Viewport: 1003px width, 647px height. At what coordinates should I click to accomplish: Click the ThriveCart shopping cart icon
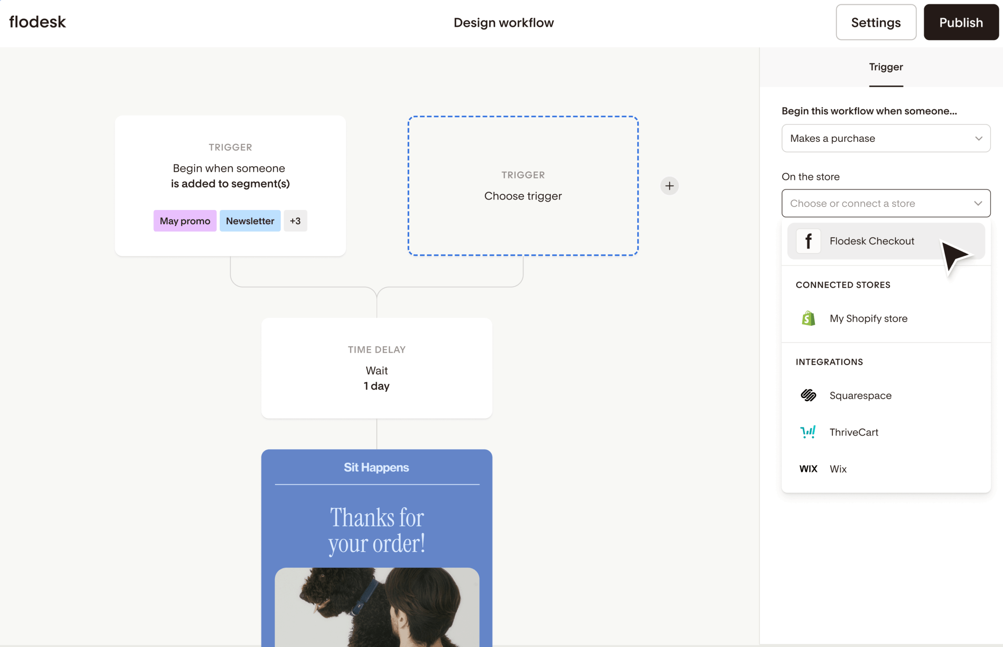coord(808,431)
